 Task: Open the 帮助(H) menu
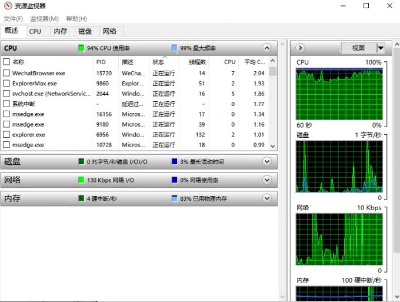point(76,19)
